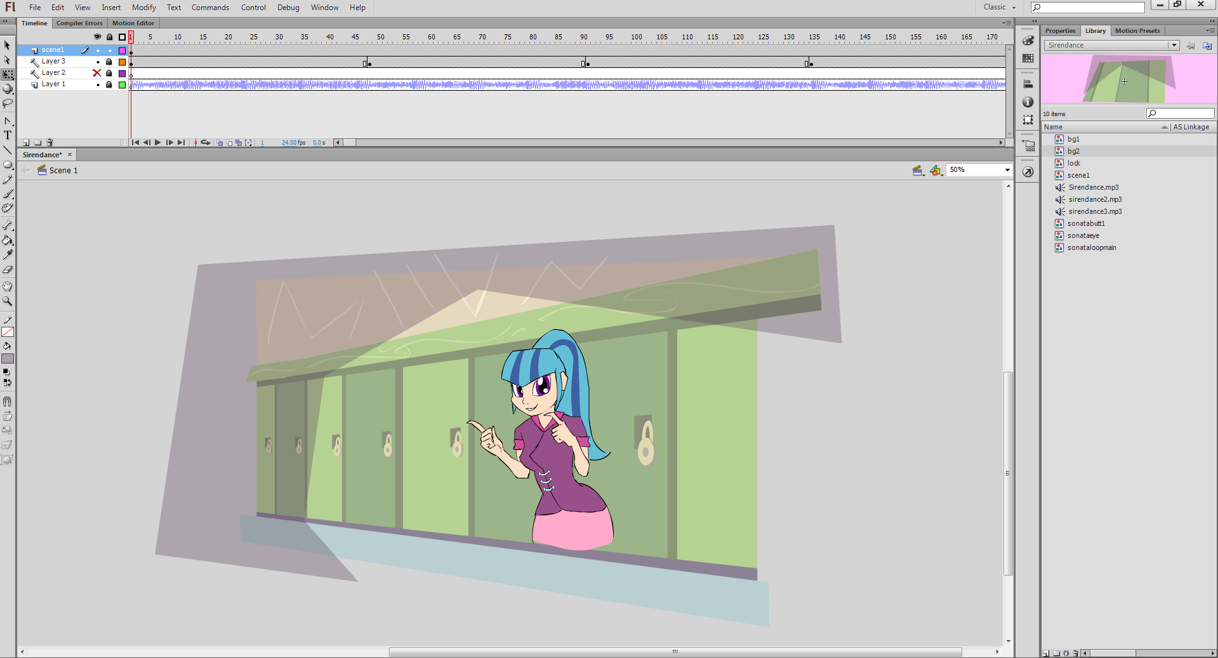The width and height of the screenshot is (1218, 658).
Task: Select the Text tool
Action: [8, 135]
